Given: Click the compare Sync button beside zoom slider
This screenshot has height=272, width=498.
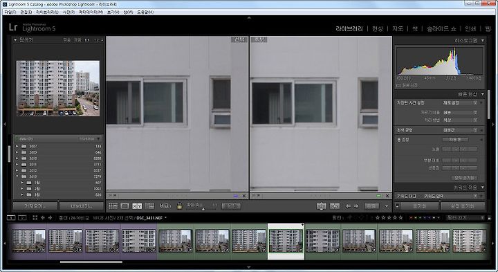Looking at the screenshot, I should 231,206.
